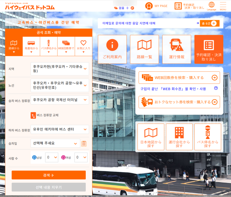The image size is (231, 197).
Task: Click the ハイウェイバス ドットコム site logo
Action: (30, 6)
